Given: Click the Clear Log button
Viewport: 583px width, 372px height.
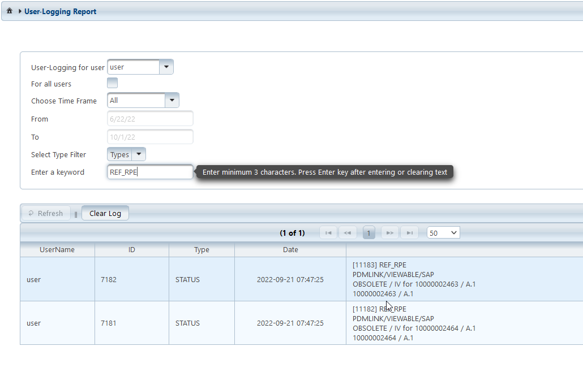Looking at the screenshot, I should pos(105,213).
